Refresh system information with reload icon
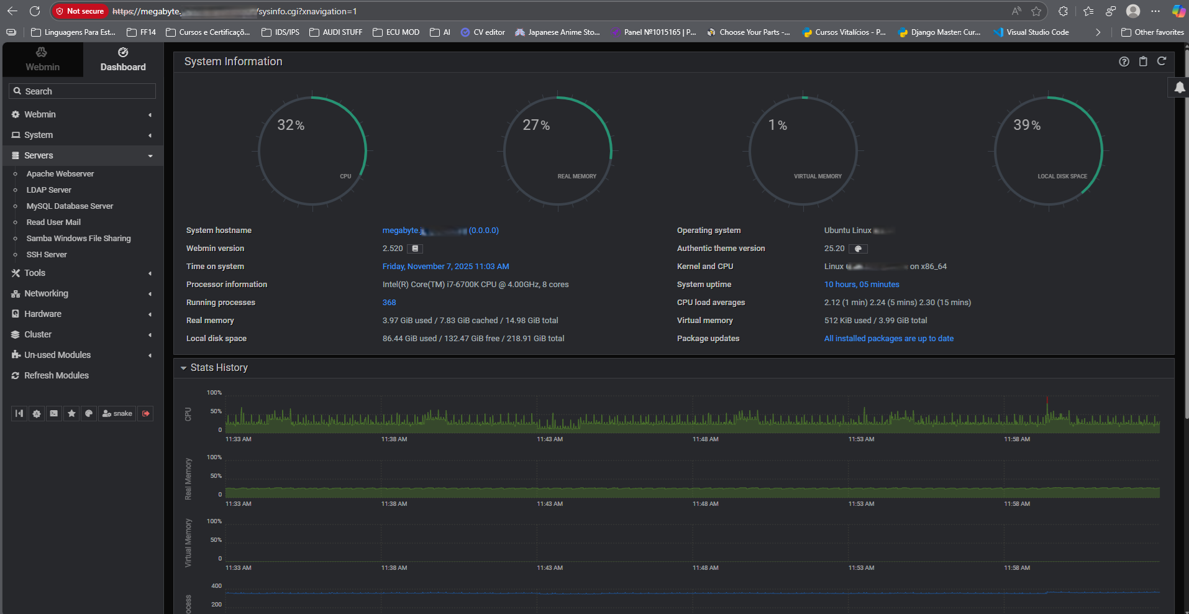Screen dimensions: 1189x614 pos(1162,61)
